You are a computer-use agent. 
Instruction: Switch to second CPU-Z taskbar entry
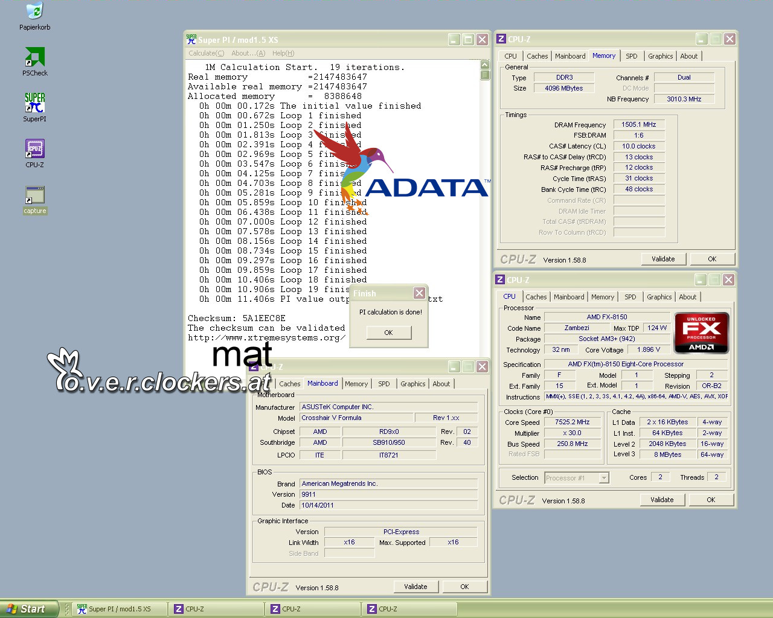[x=313, y=609]
